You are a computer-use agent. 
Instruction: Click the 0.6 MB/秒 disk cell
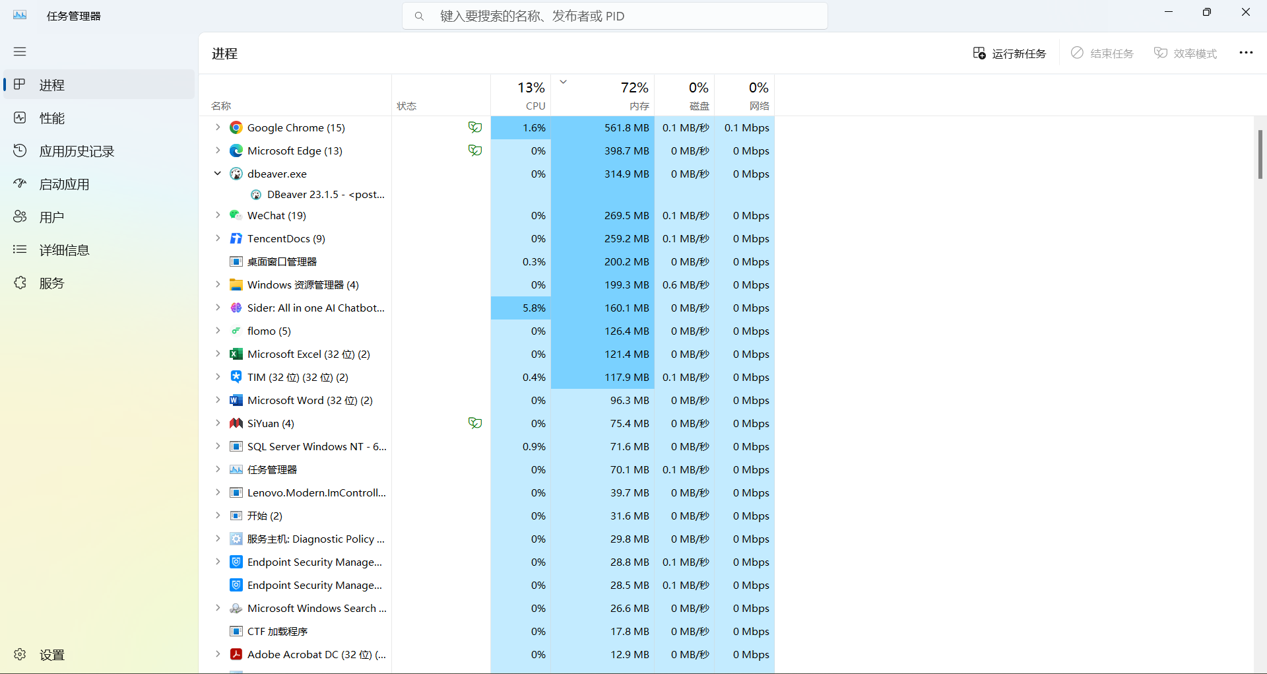pyautogui.click(x=684, y=285)
